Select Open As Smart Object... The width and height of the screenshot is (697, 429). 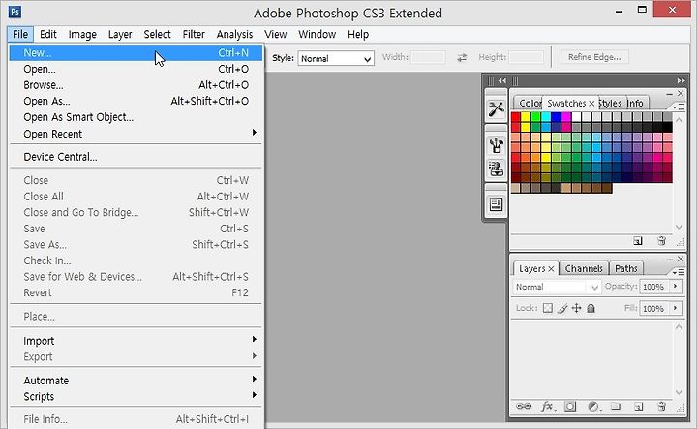point(136,117)
